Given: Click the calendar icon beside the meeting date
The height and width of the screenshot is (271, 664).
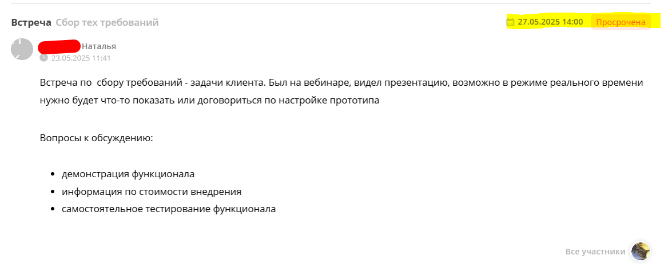Looking at the screenshot, I should tap(511, 22).
